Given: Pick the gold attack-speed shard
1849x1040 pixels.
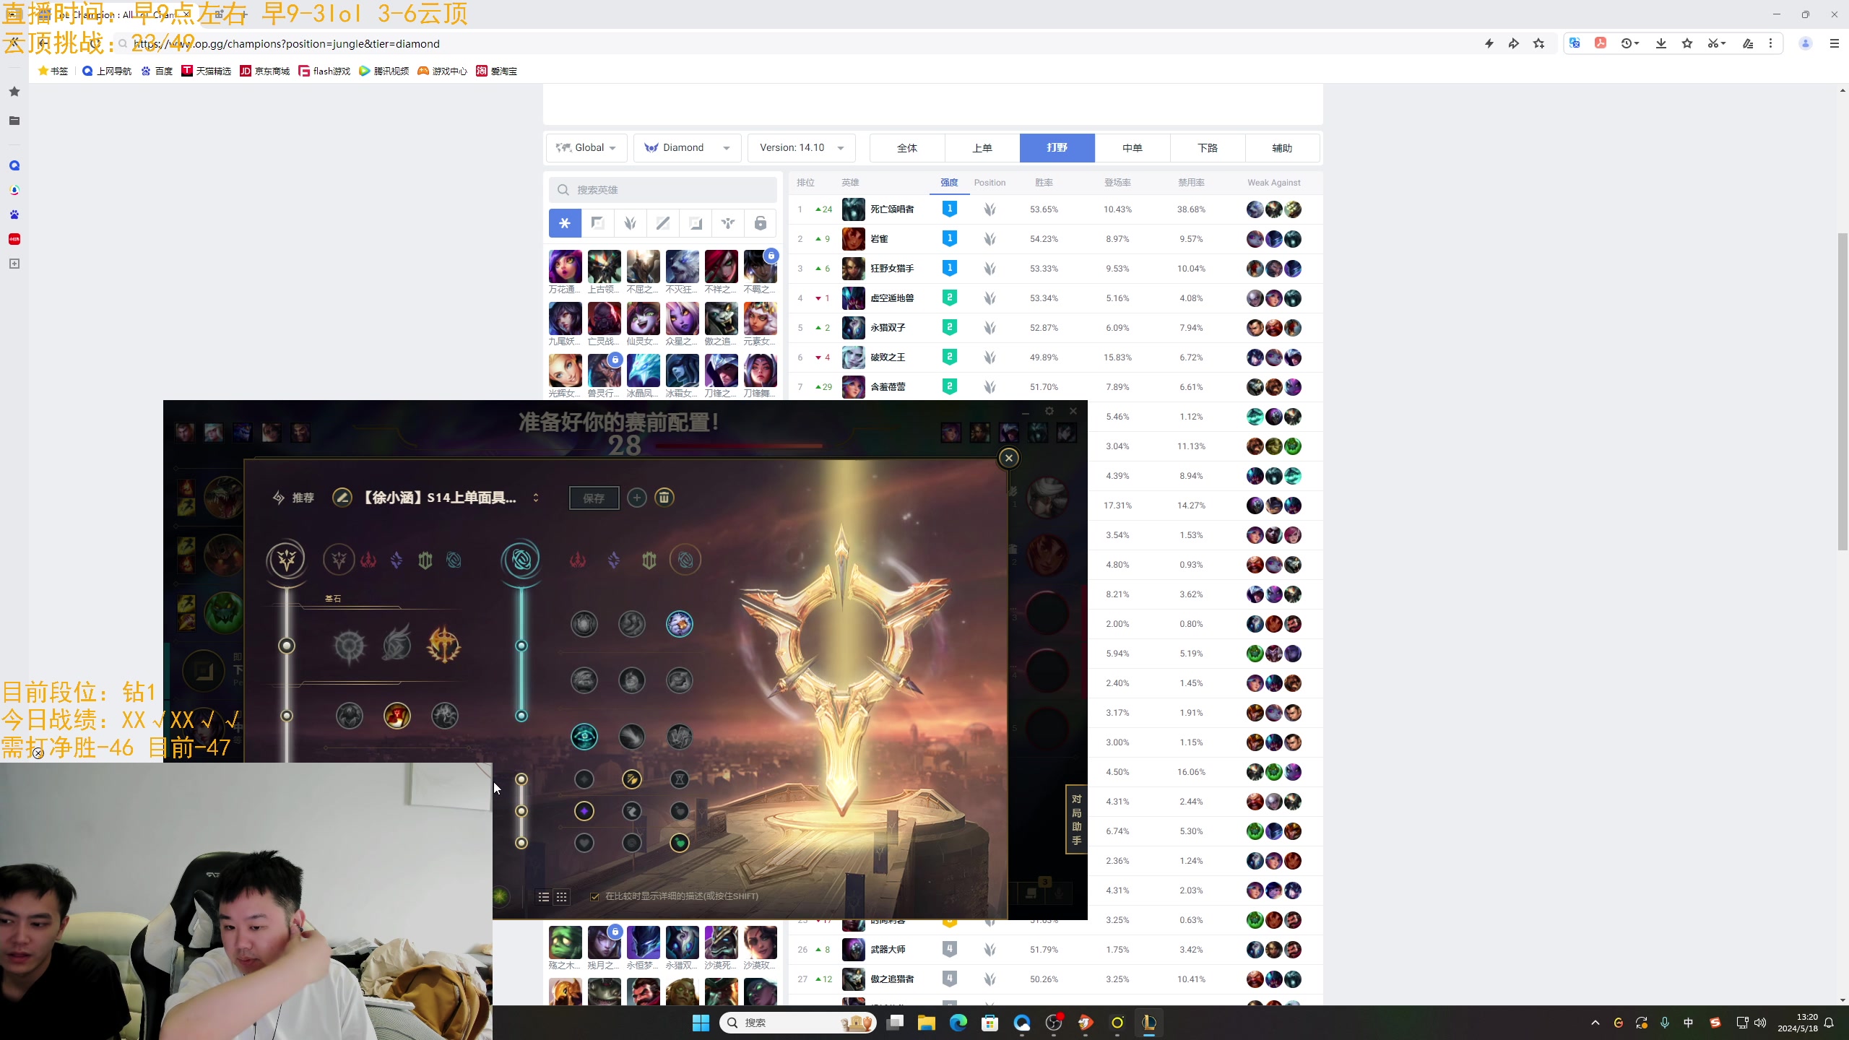Looking at the screenshot, I should (632, 779).
